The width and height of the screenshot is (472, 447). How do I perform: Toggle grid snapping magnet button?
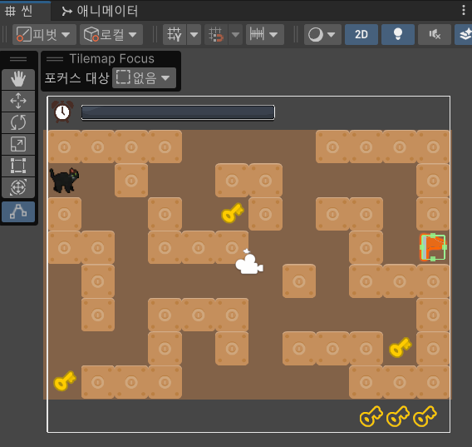point(216,35)
